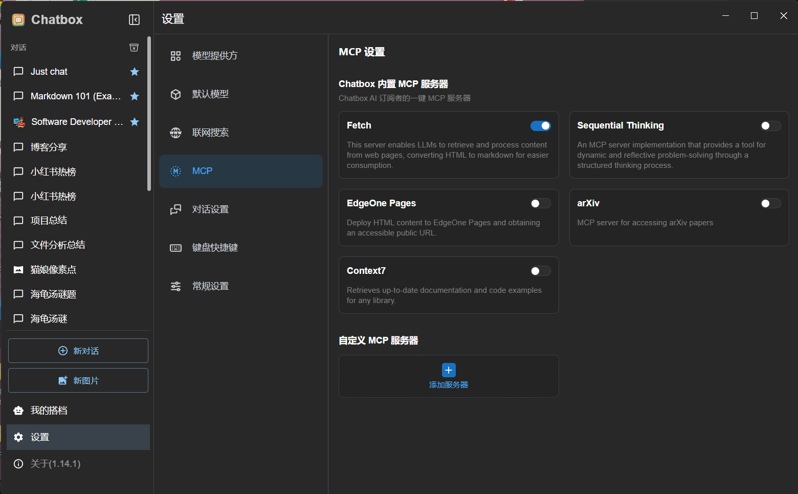This screenshot has width=798, height=494.
Task: Click the keyboard icon beside 键盘快捷键
Action: coord(175,248)
